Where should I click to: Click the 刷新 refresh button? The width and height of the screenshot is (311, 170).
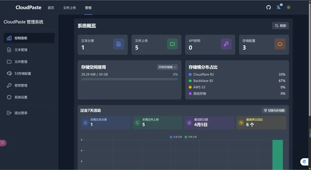[280, 26]
